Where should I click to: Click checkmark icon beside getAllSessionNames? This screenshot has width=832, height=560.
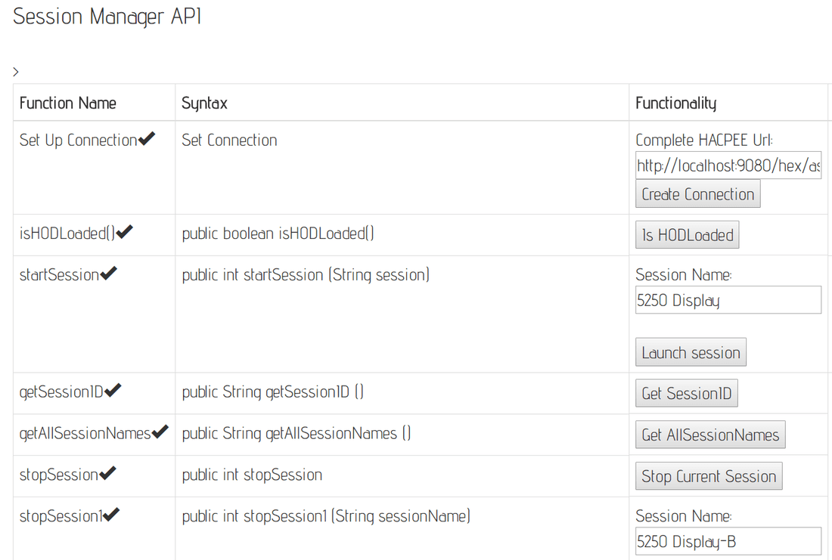click(x=160, y=432)
